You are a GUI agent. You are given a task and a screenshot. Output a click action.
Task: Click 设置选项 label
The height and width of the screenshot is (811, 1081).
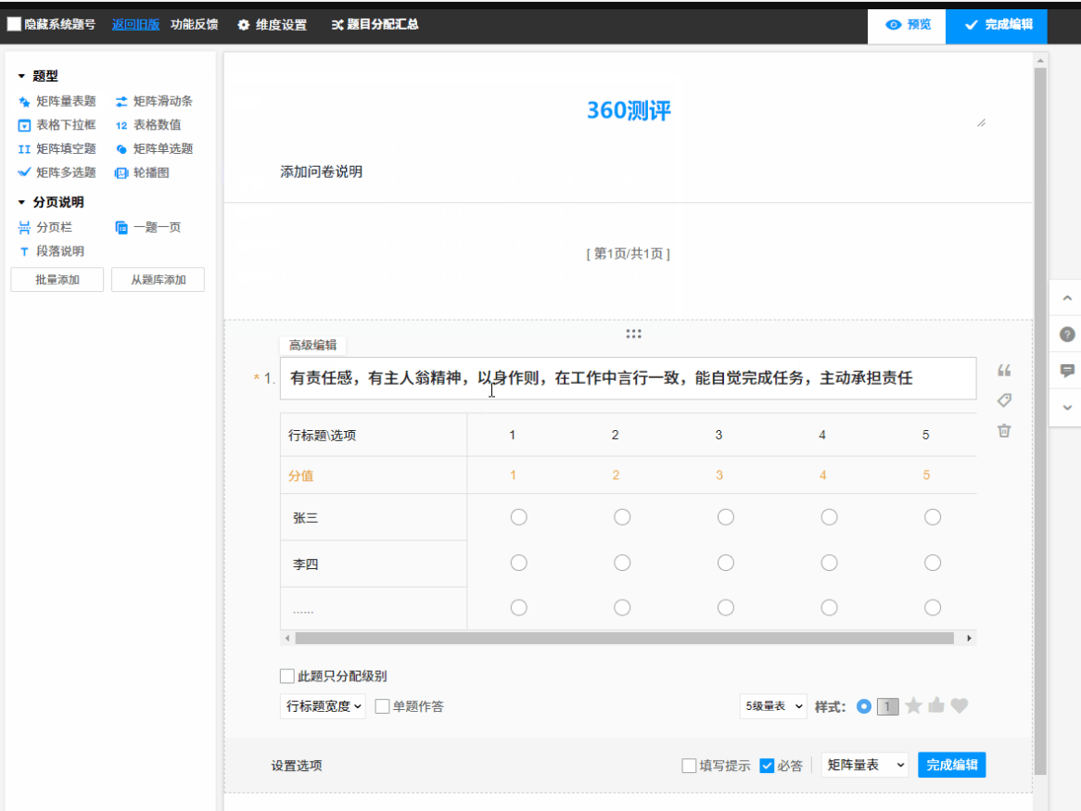click(x=297, y=766)
